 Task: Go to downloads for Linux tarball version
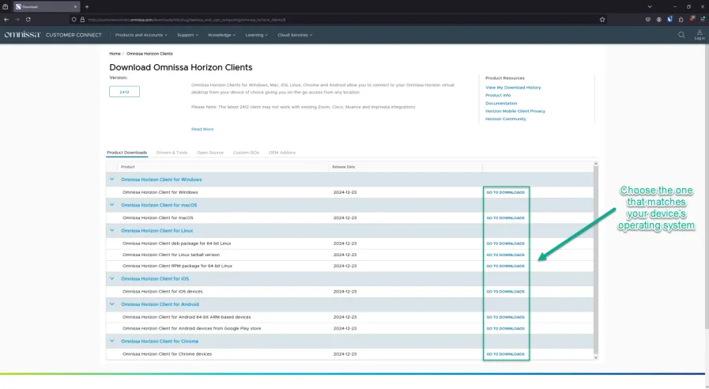506,255
